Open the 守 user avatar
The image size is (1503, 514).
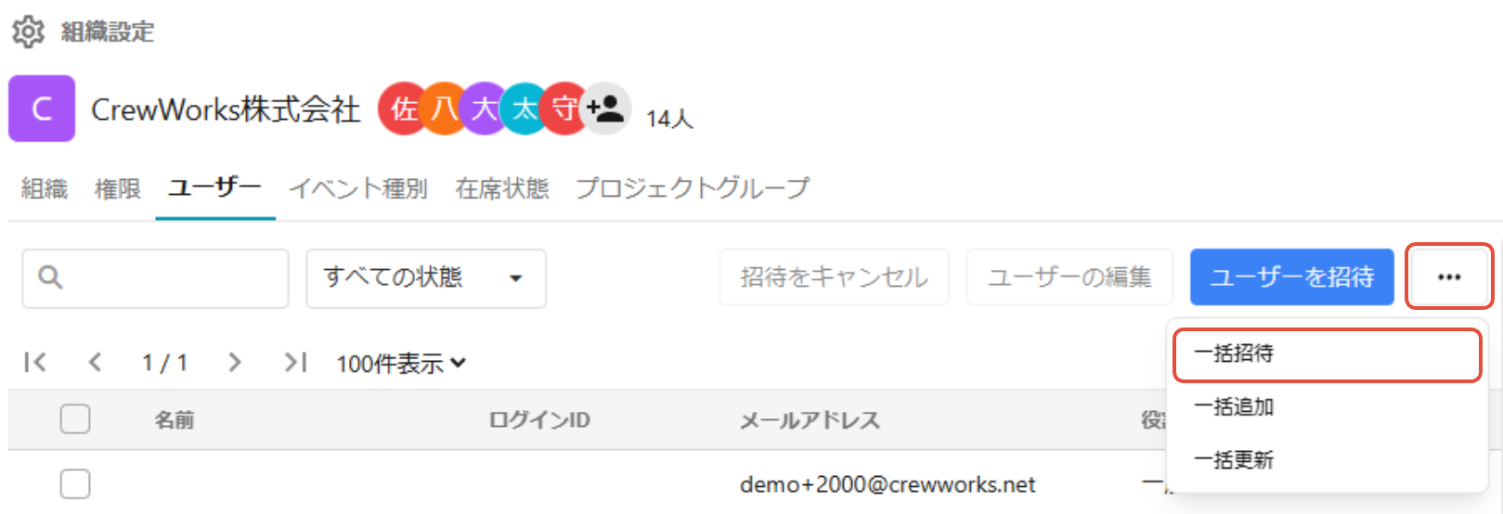564,109
